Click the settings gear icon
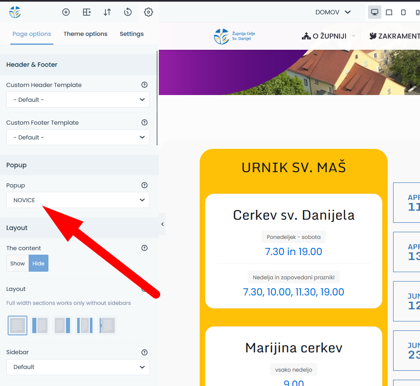 click(x=149, y=12)
